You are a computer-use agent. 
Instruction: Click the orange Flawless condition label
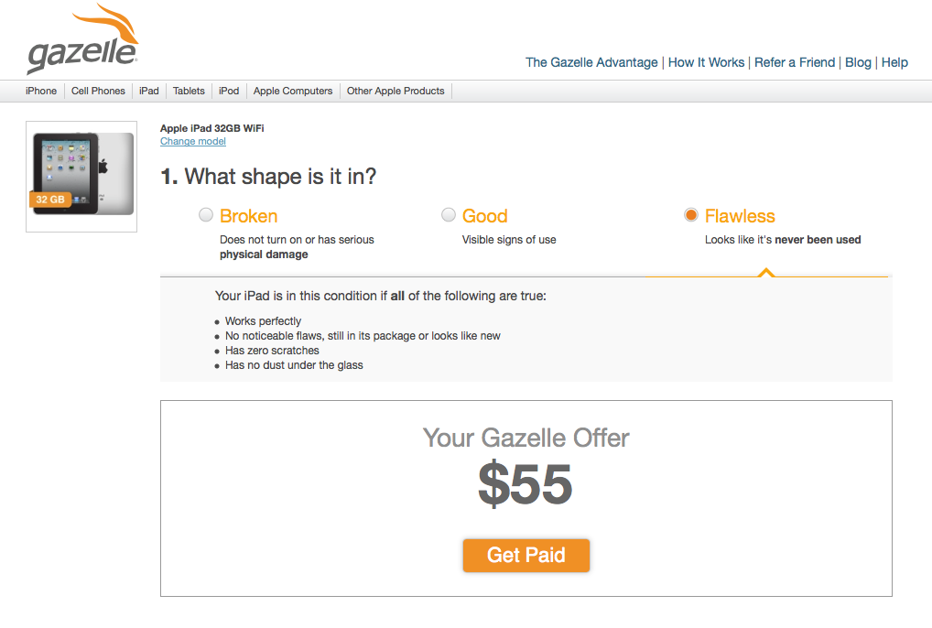pos(740,216)
